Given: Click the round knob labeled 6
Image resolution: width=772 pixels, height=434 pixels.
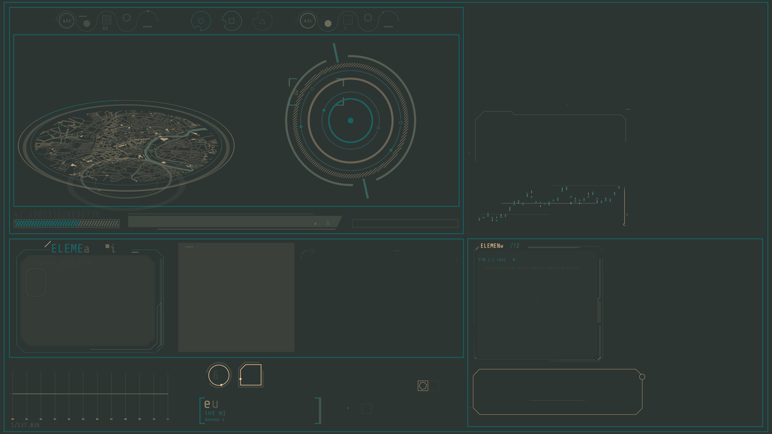Looking at the screenshot, I should (219, 375).
